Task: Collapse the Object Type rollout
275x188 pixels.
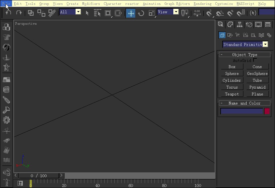Action: pos(244,54)
